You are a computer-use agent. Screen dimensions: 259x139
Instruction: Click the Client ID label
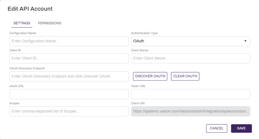point(15,50)
